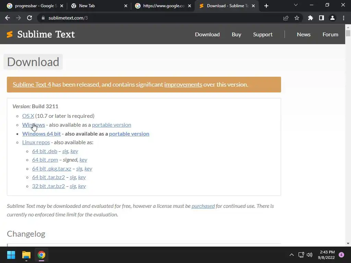351x263 pixels.
Task: Follow the improvements link in banner
Action: 183,85
